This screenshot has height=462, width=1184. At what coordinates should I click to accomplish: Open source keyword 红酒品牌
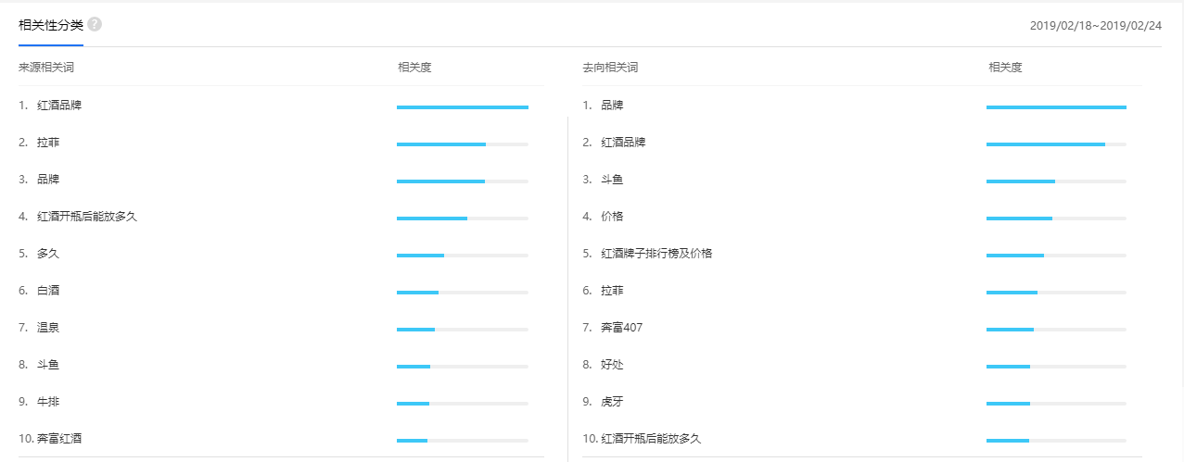(x=59, y=106)
